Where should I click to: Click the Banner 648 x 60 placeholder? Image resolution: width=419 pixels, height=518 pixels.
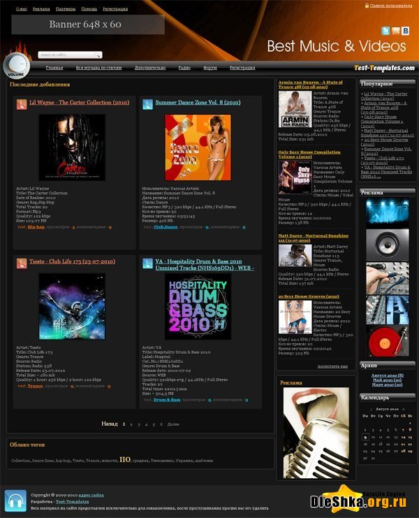[88, 24]
